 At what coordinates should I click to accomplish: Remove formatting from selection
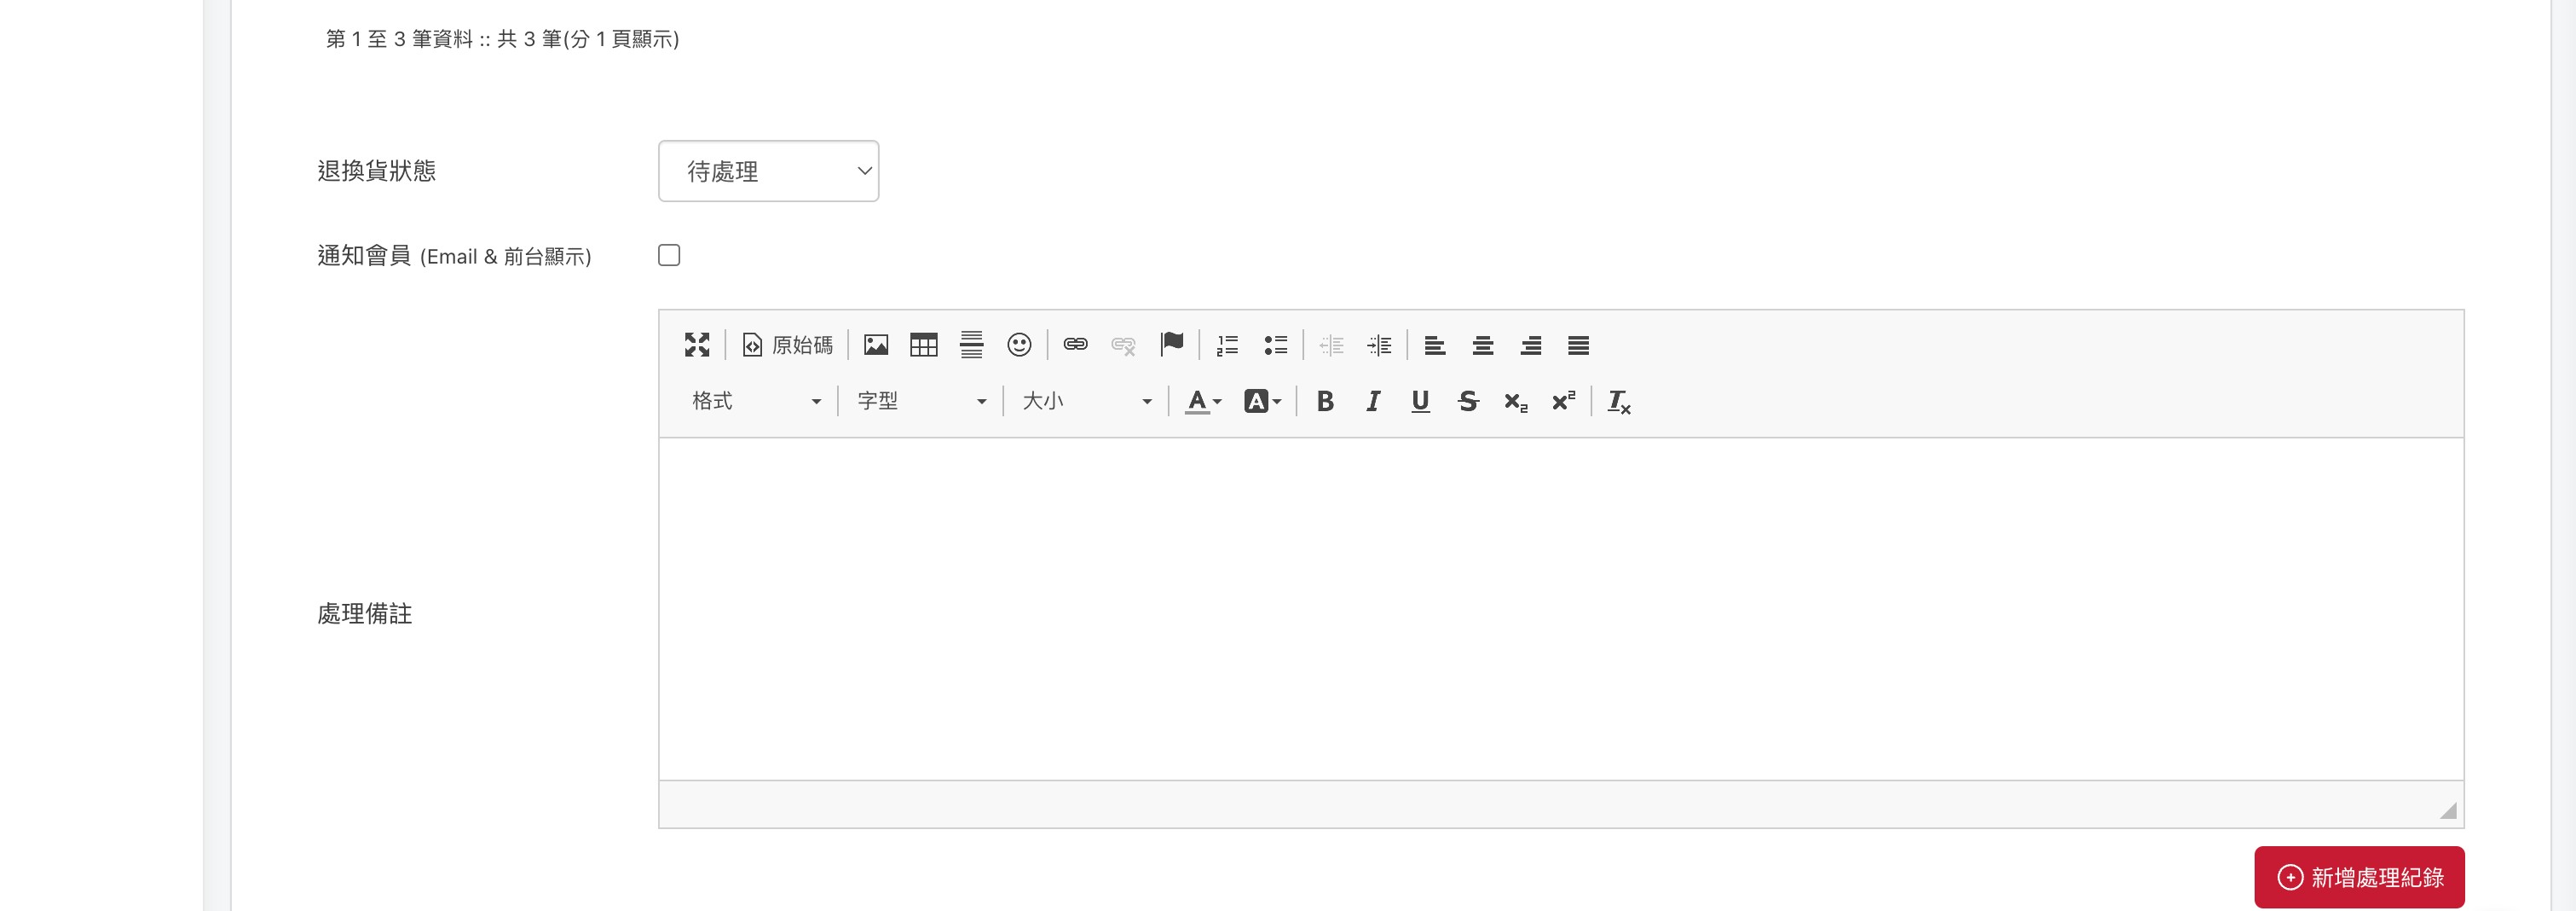tap(1619, 402)
